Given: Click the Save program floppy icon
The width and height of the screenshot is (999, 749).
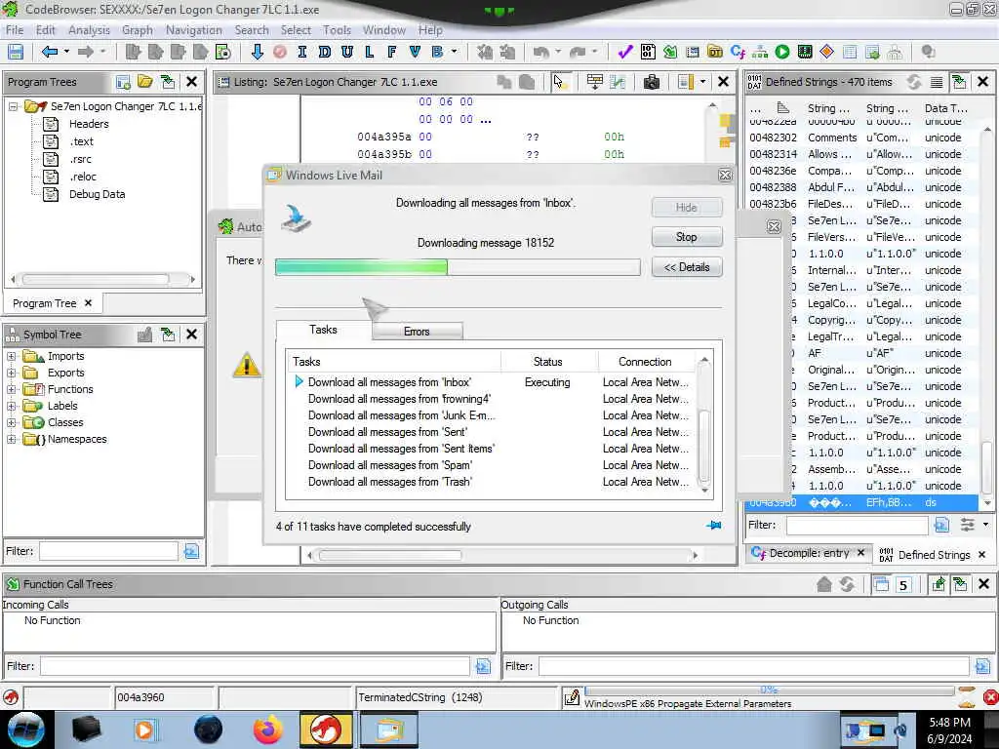Looking at the screenshot, I should [x=16, y=53].
